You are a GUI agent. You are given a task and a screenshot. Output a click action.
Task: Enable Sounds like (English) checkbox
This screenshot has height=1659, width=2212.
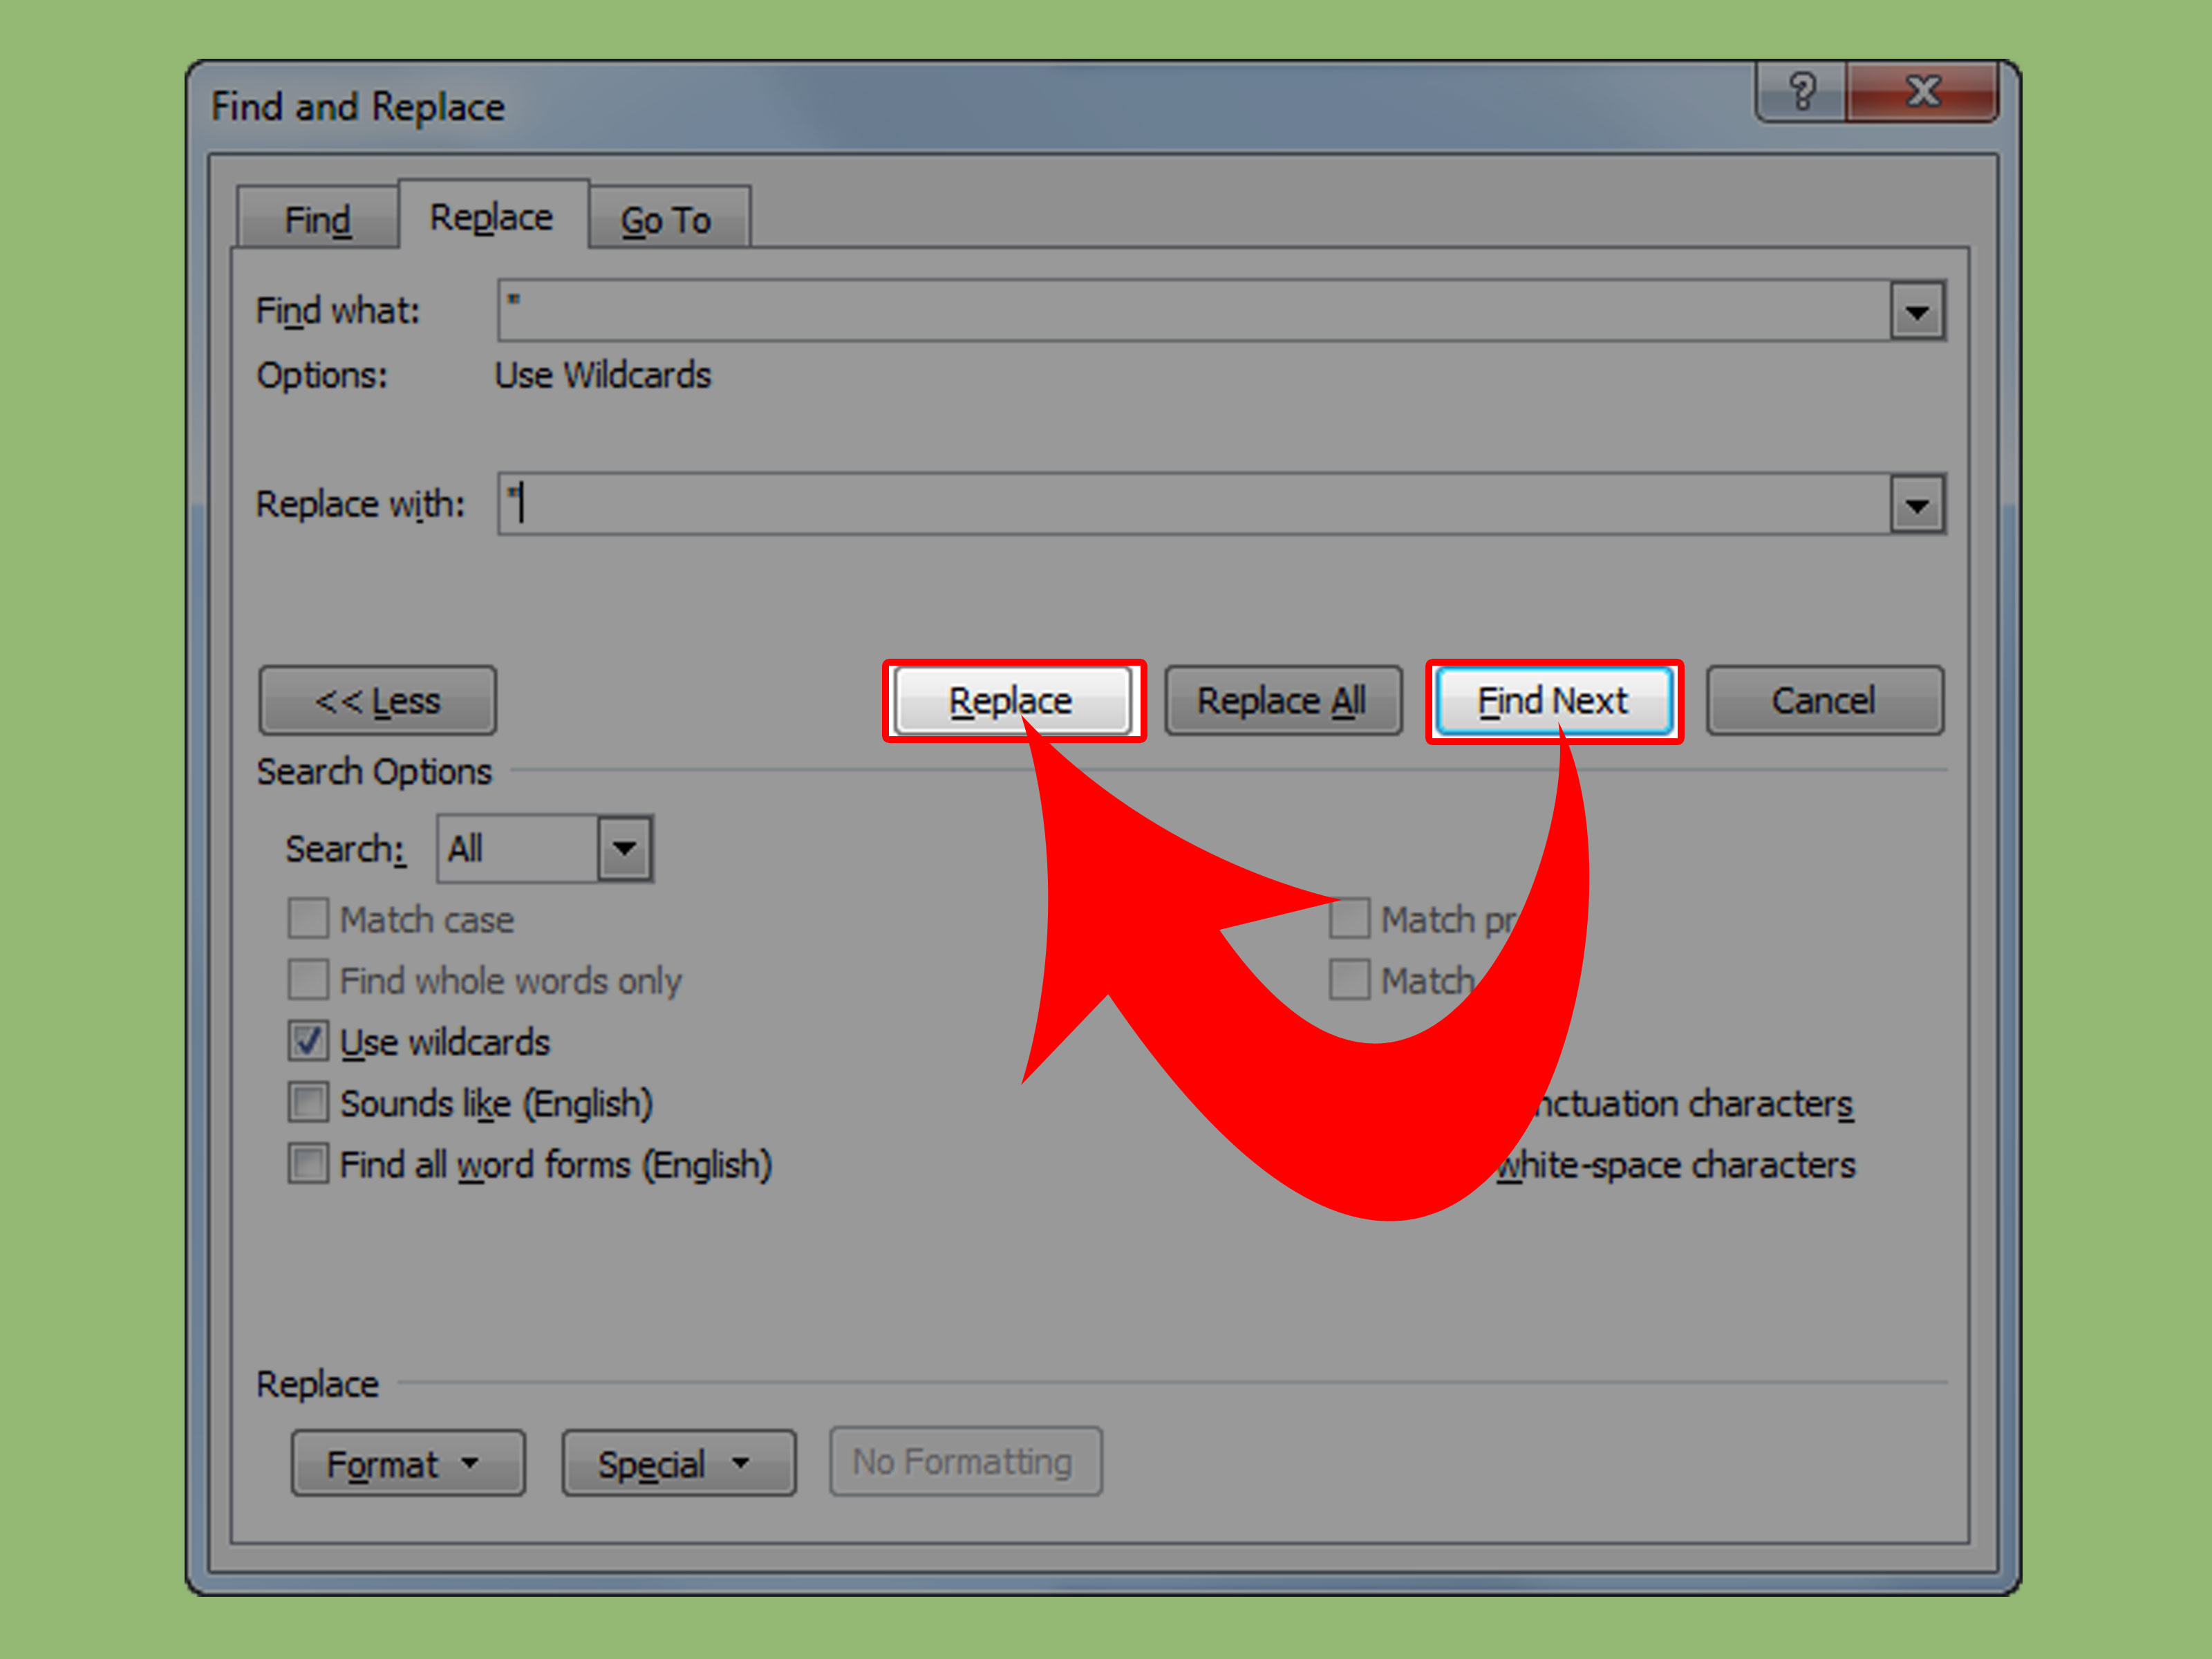[x=308, y=1103]
